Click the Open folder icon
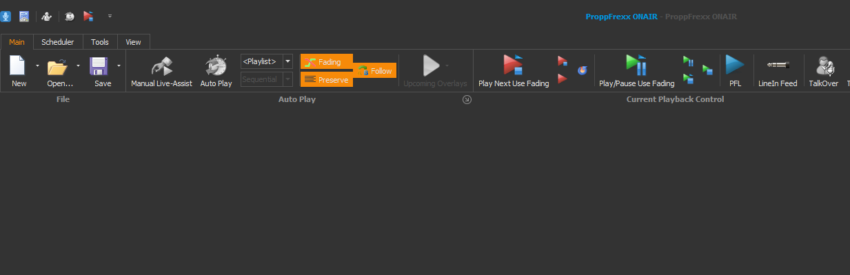This screenshot has height=275, width=850. tap(58, 67)
